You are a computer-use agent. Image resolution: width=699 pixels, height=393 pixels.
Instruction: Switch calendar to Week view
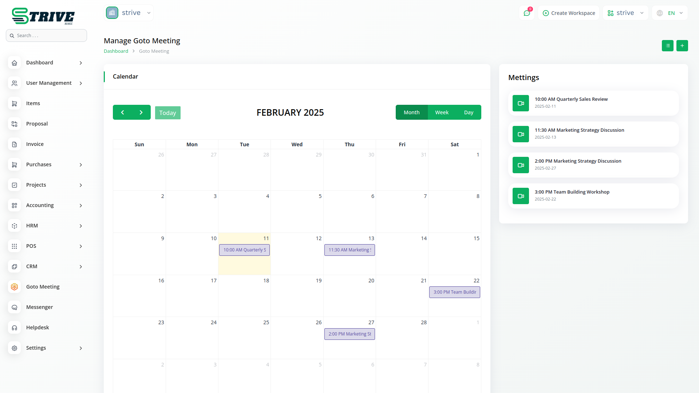tap(442, 112)
